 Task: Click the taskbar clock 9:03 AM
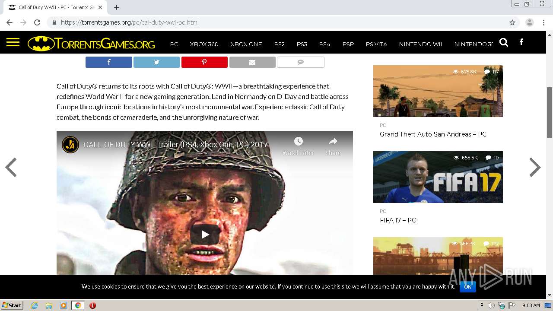[531, 305]
